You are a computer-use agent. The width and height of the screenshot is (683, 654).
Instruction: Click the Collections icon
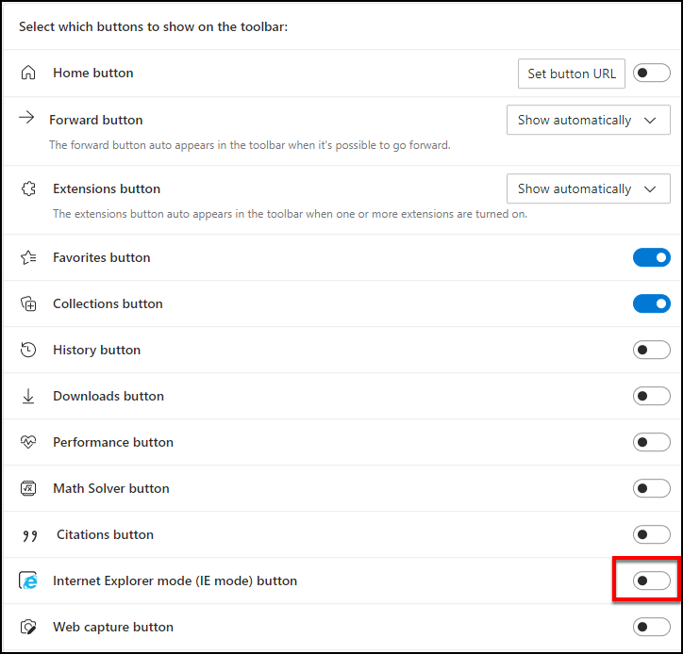coord(28,303)
